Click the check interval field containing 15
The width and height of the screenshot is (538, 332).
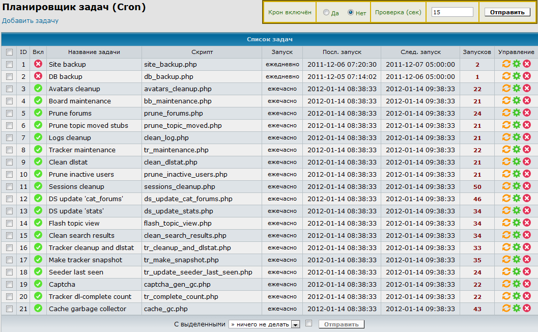point(452,12)
